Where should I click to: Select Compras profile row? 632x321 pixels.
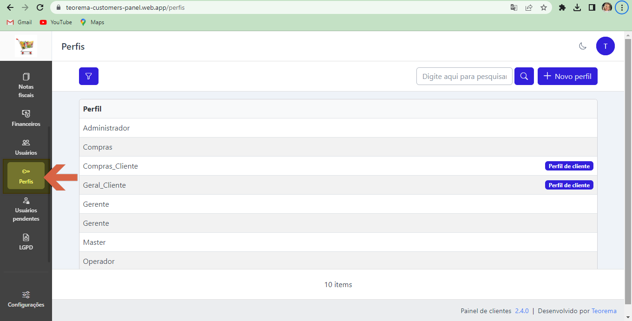(338, 147)
